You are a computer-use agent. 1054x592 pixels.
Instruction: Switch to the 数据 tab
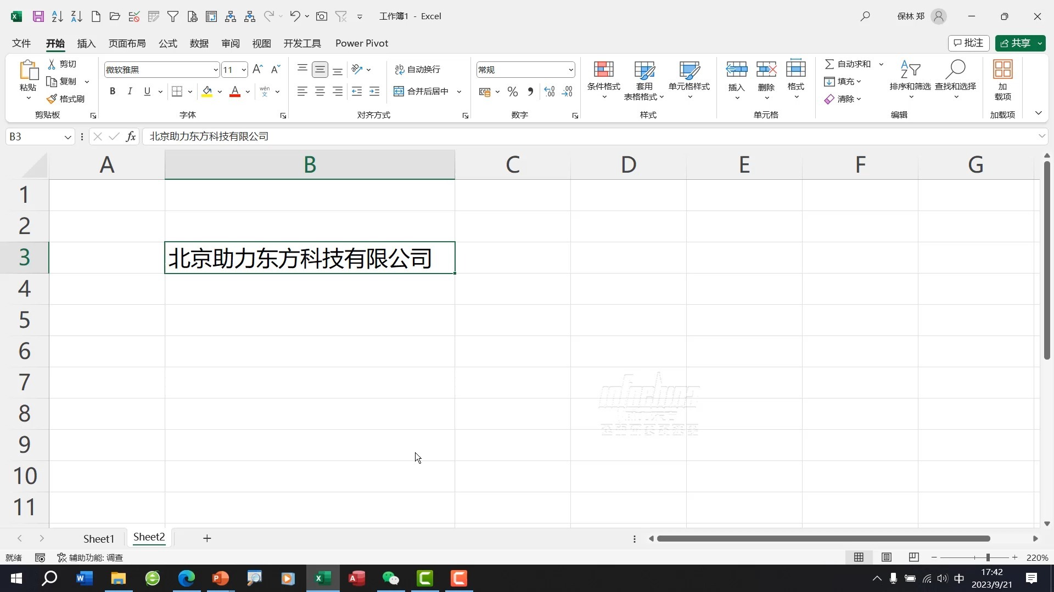199,43
